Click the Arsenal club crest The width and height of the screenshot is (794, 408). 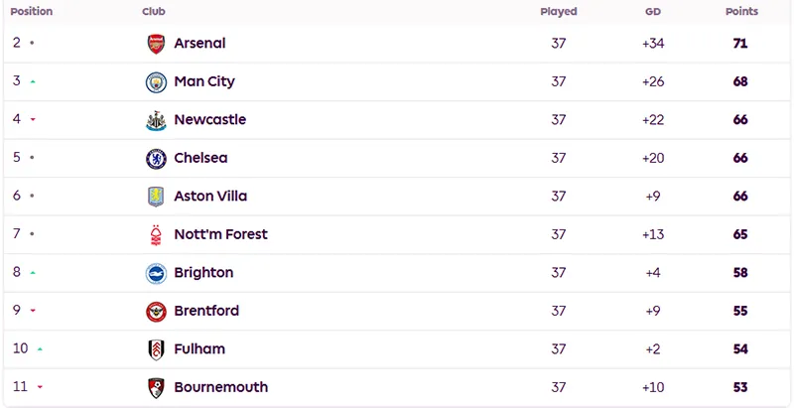tap(156, 44)
